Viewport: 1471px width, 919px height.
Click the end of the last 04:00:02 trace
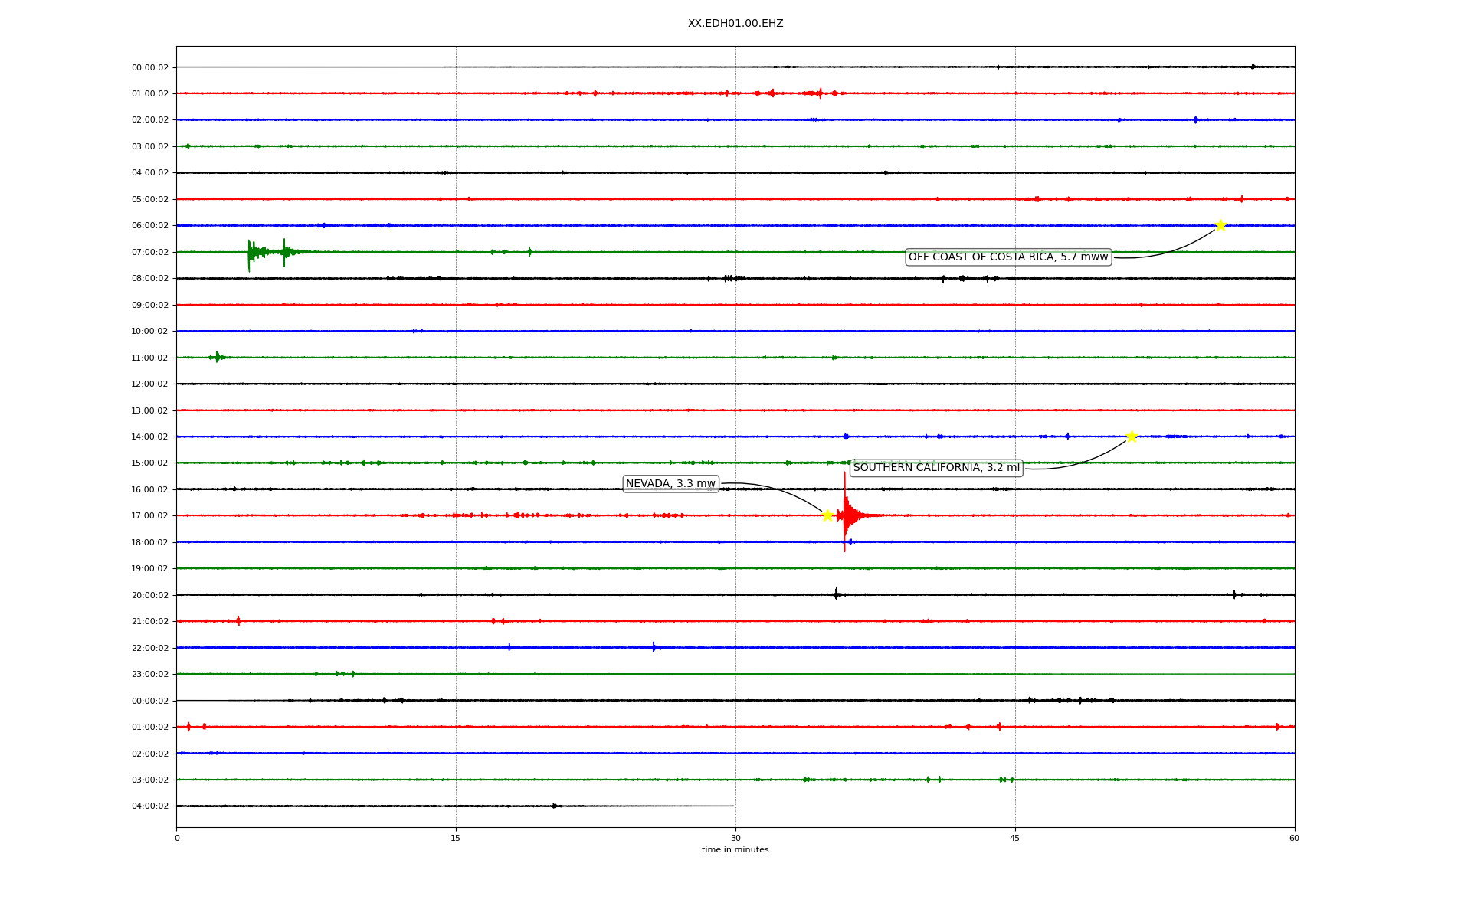tap(733, 806)
